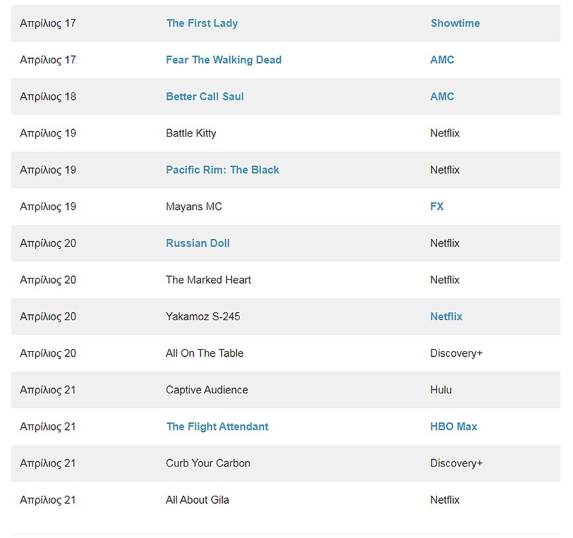Click the FX network link
This screenshot has width=573, height=538.
coord(436,207)
